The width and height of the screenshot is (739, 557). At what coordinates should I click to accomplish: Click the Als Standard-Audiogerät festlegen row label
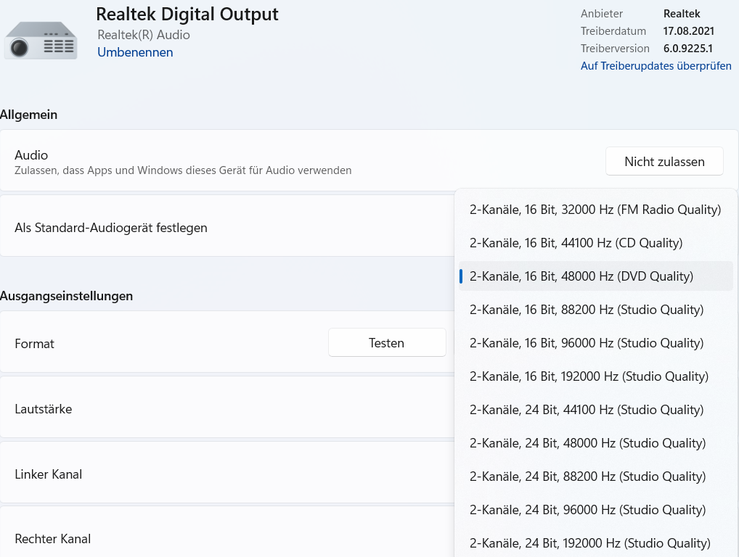point(111,228)
